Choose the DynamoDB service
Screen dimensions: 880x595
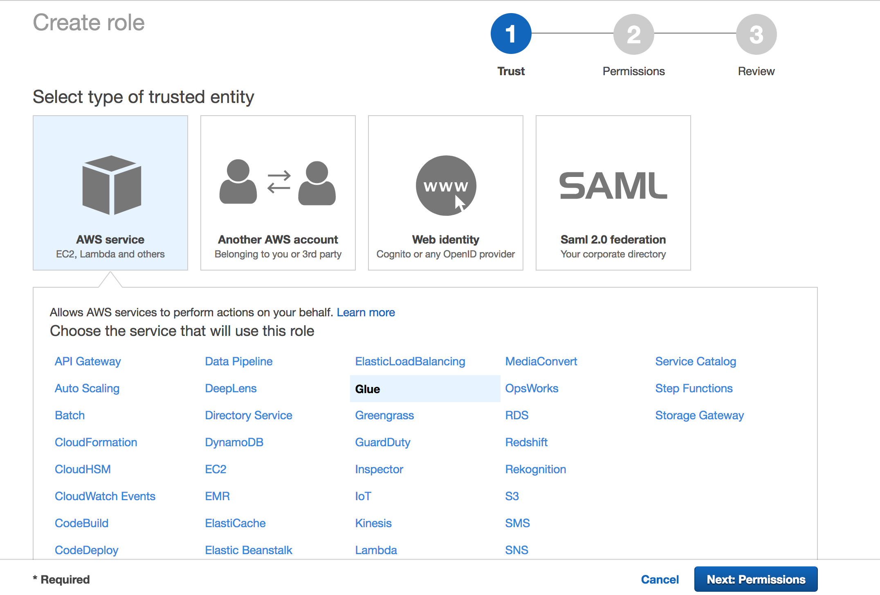tap(234, 442)
